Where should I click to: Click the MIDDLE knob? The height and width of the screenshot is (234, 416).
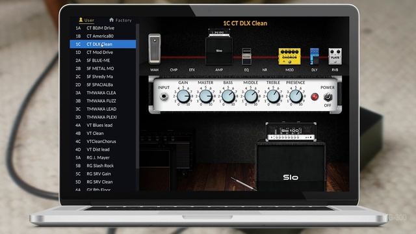pos(251,96)
